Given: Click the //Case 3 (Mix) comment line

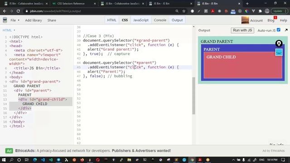Looking at the screenshot, I should coord(98,36).
